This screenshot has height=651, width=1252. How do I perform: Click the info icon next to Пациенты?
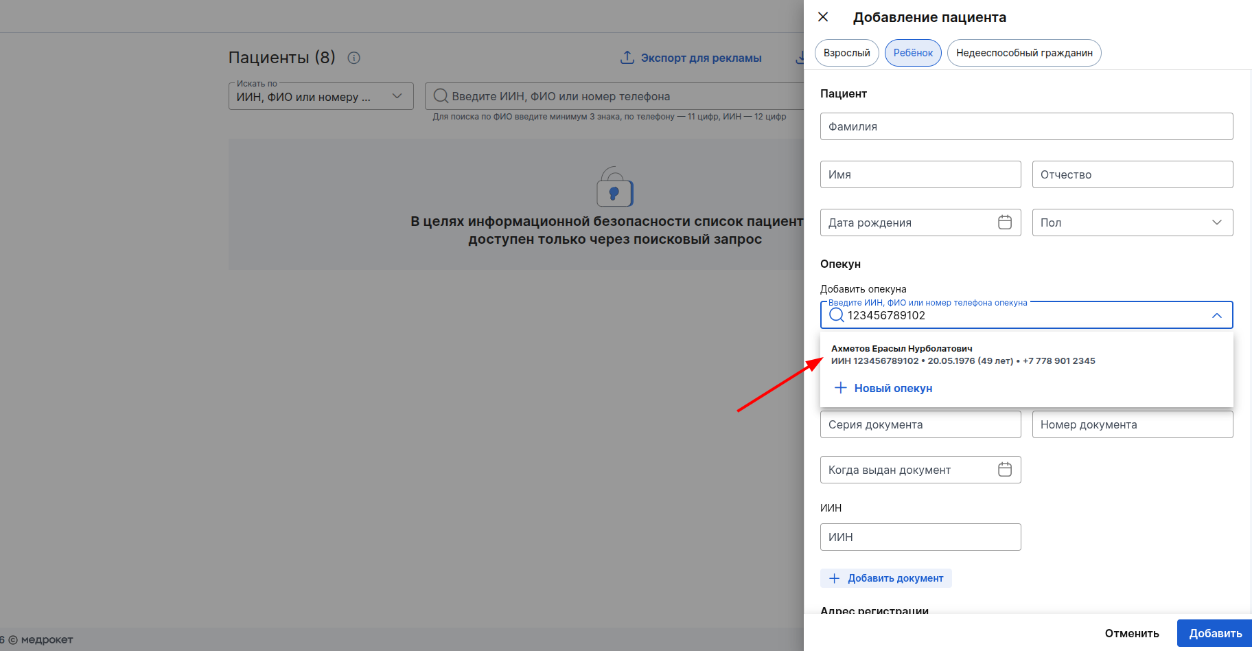(354, 58)
